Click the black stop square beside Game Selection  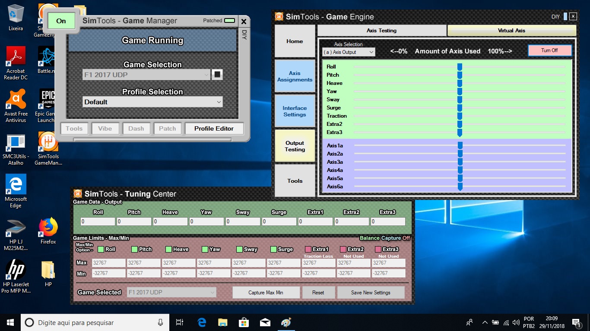click(217, 75)
